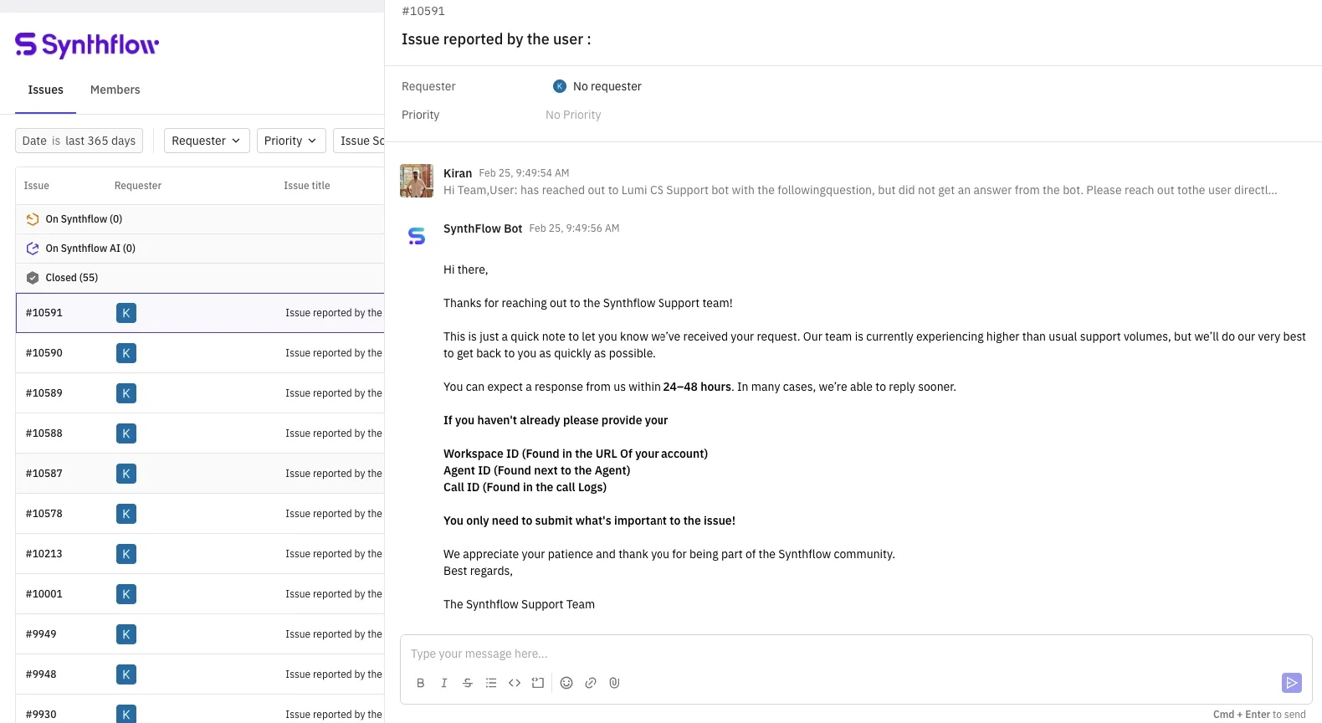The height and width of the screenshot is (723, 1322).
Task: Open the Requester filter dropdown
Action: [207, 141]
